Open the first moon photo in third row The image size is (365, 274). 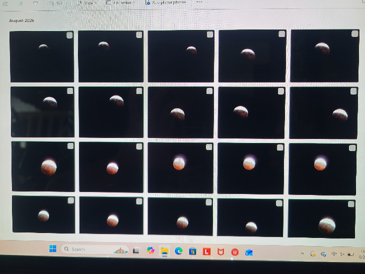point(43,166)
